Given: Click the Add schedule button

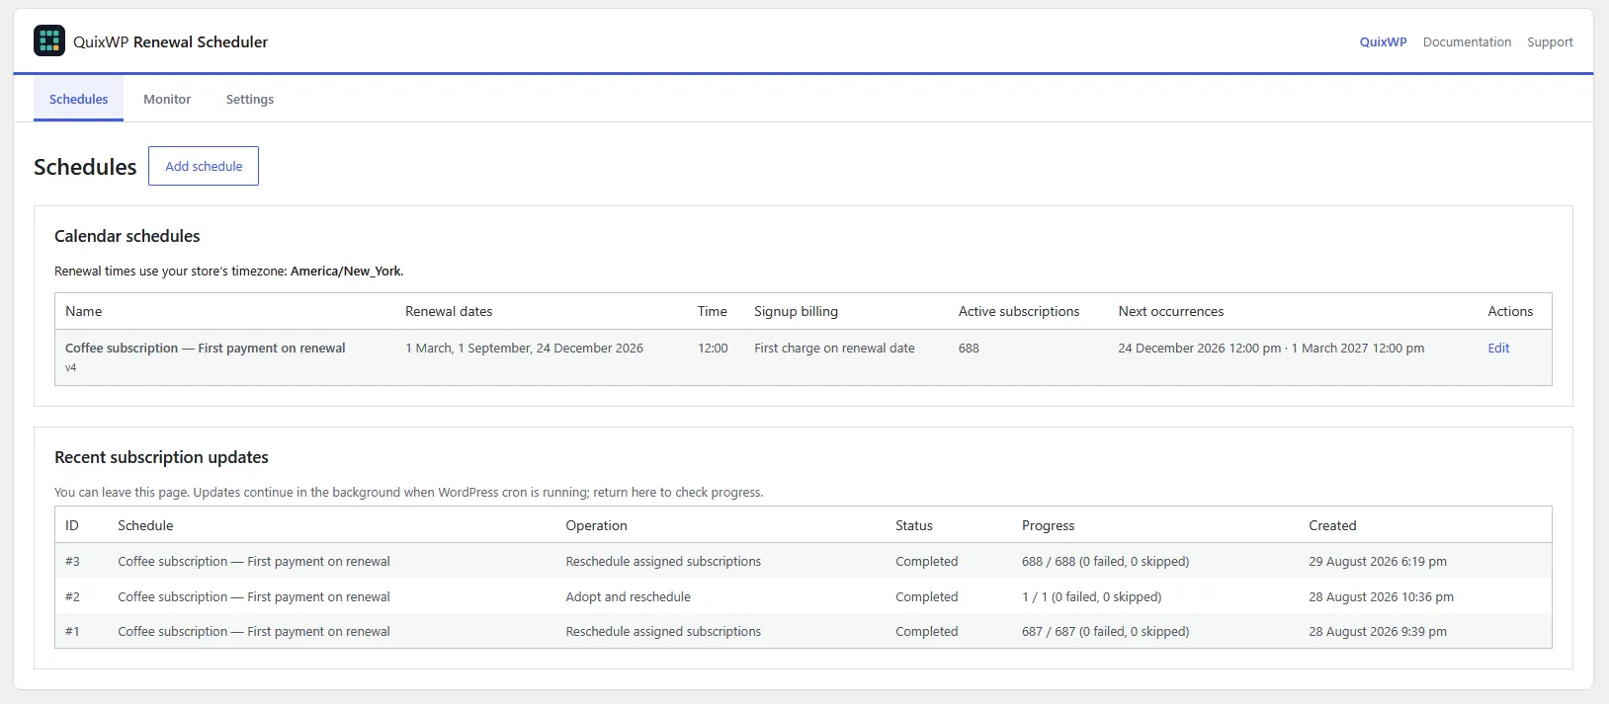Looking at the screenshot, I should [x=204, y=166].
